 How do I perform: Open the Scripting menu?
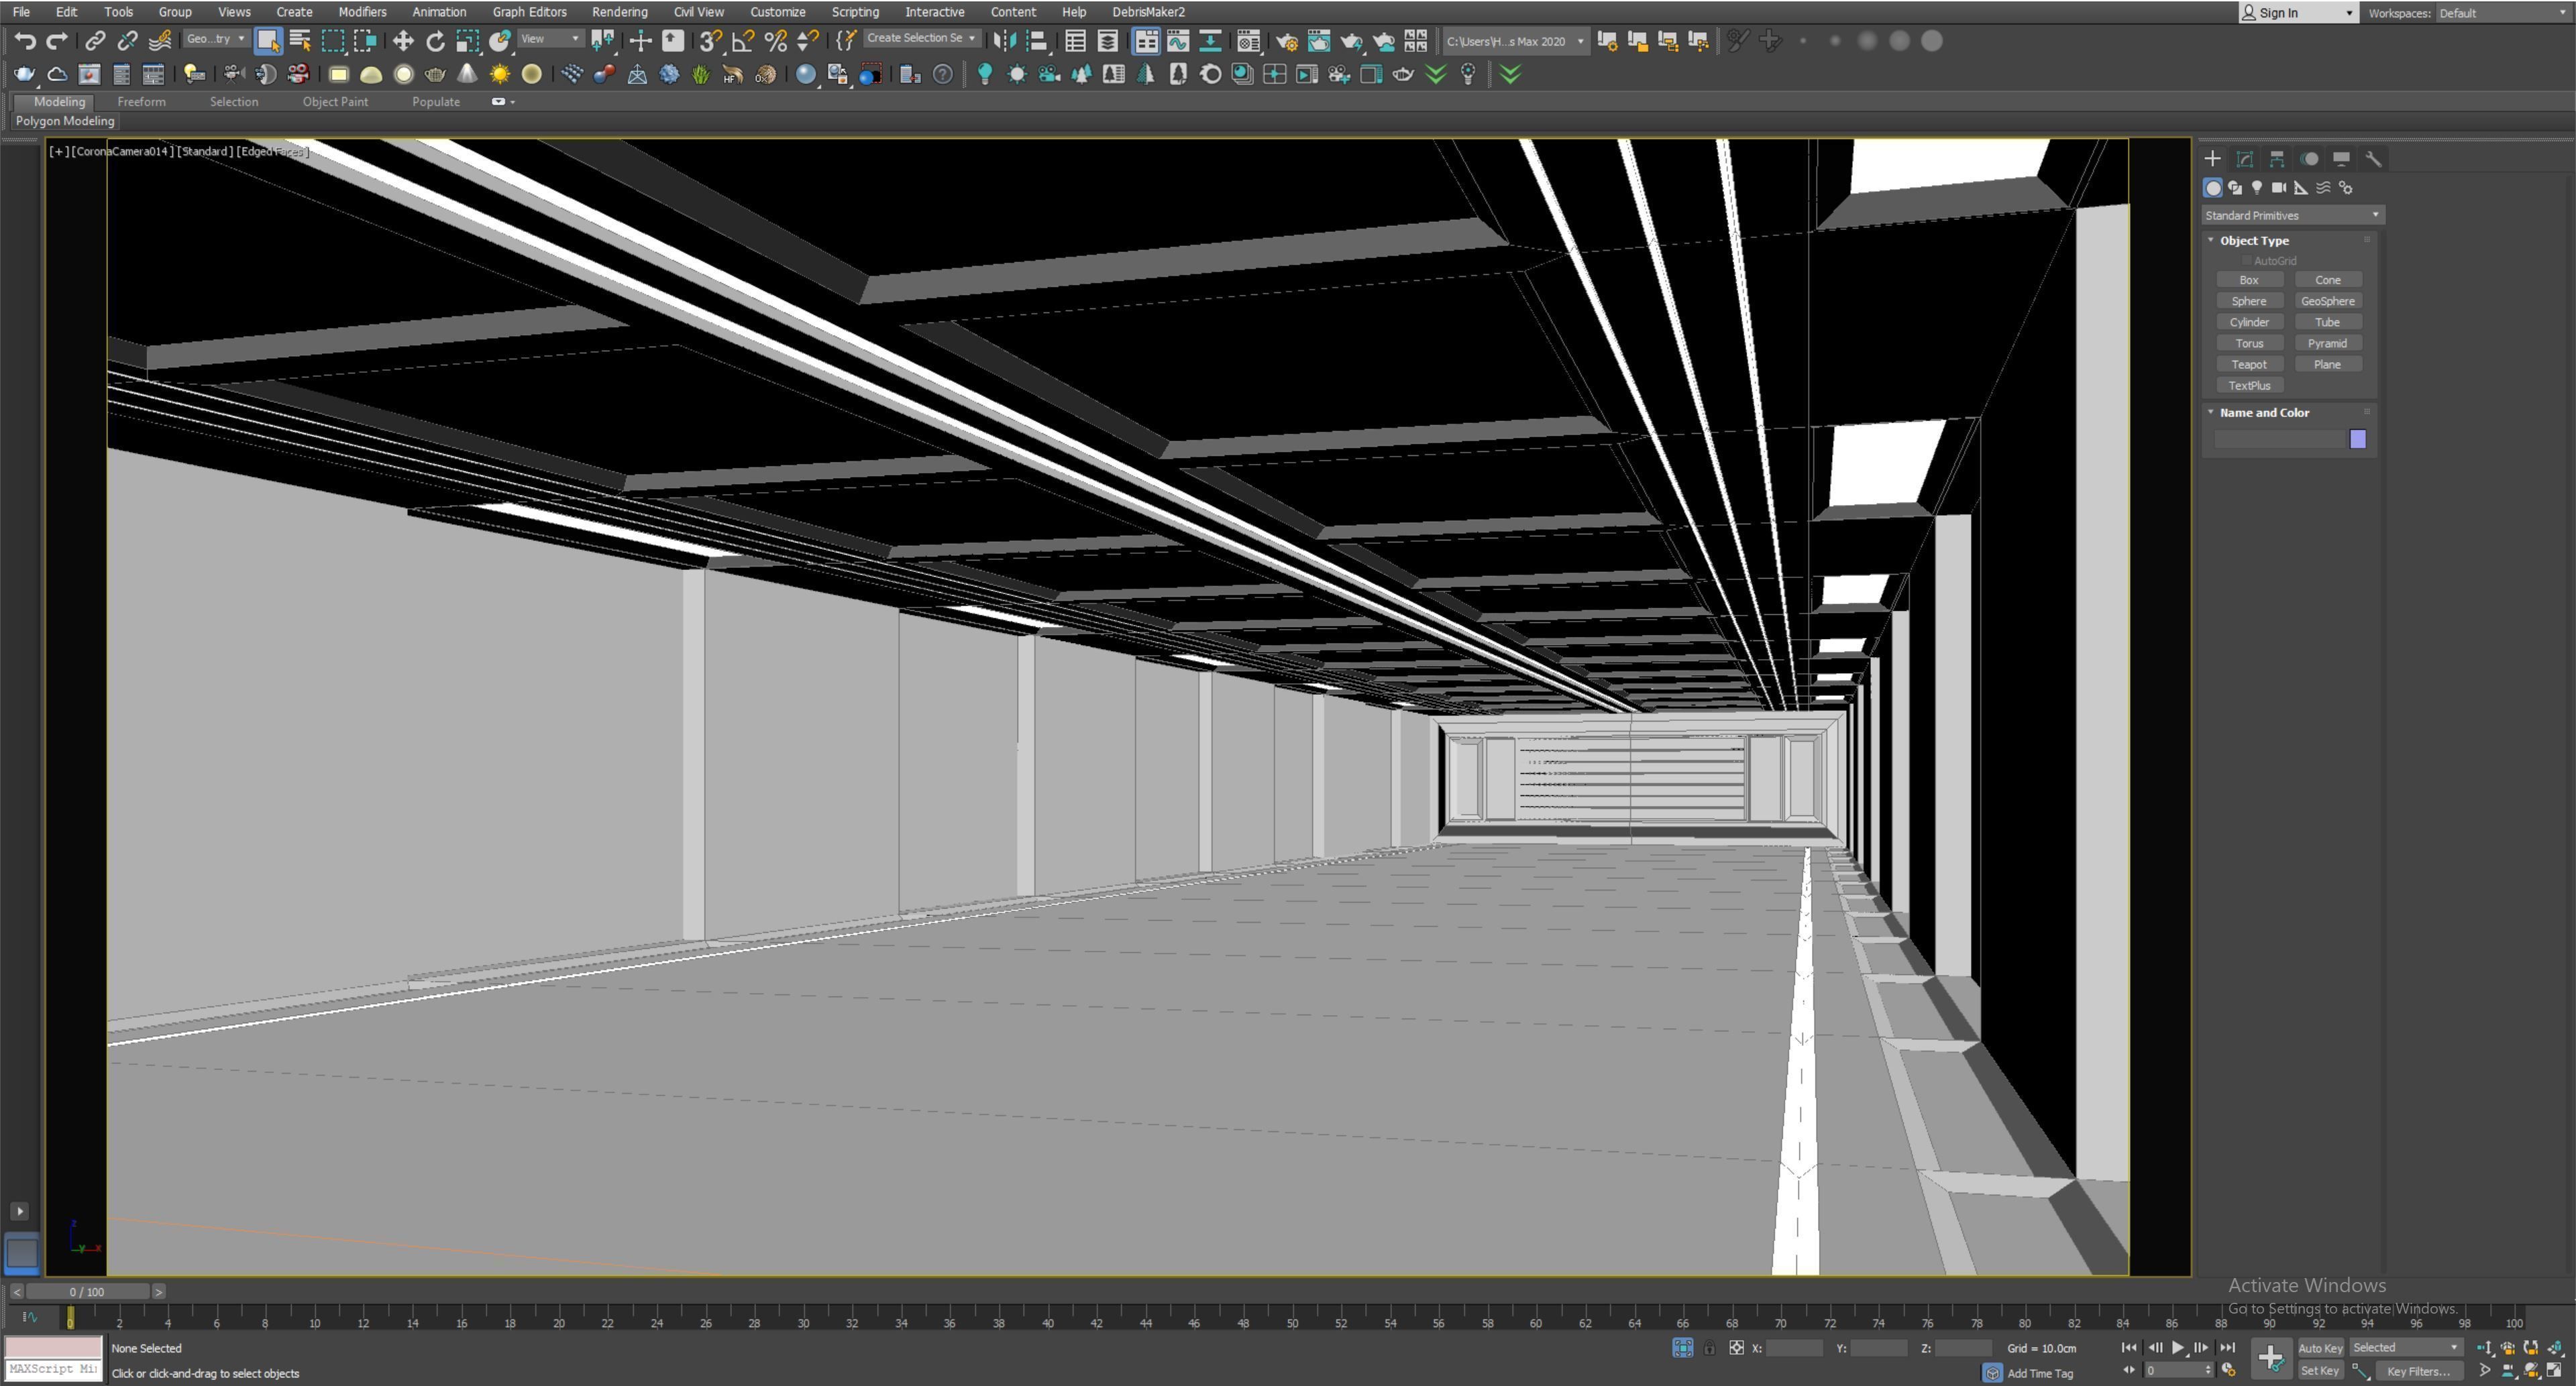[855, 12]
